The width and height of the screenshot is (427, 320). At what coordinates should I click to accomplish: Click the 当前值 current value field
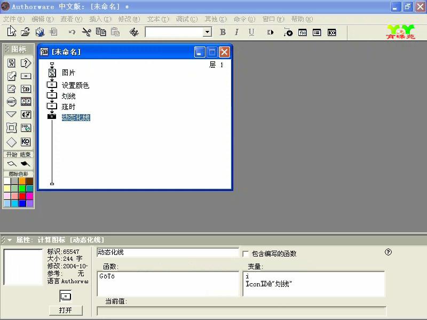click(241, 311)
